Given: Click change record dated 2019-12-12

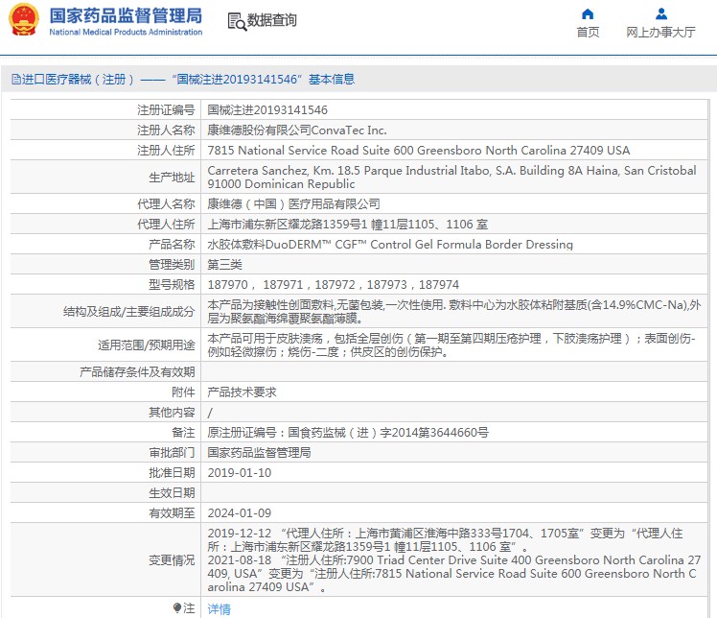Looking at the screenshot, I should point(445,539).
